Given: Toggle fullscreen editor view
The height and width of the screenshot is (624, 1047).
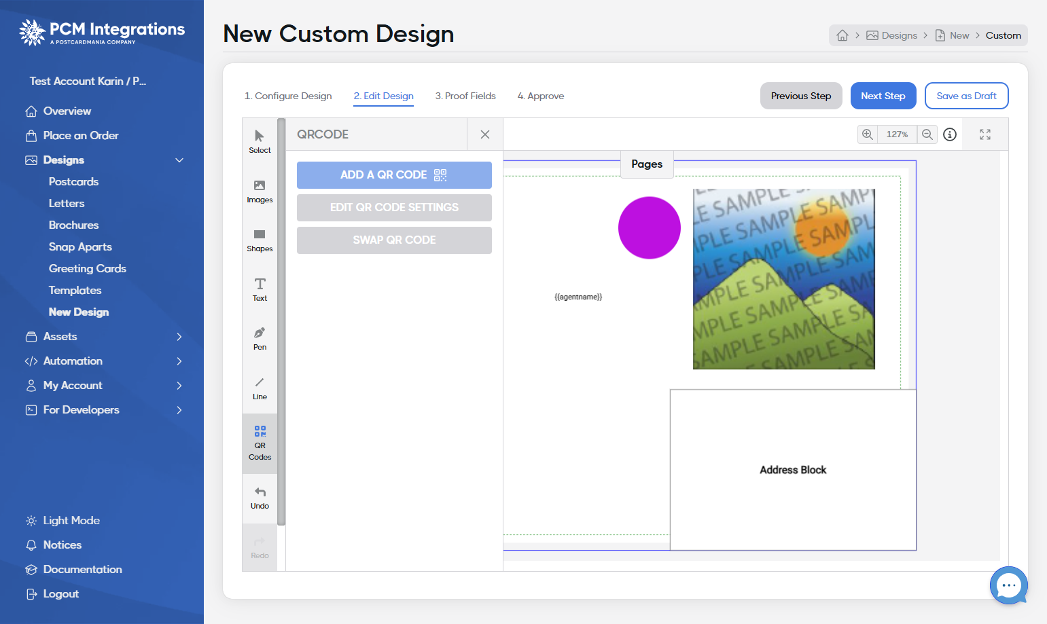Looking at the screenshot, I should point(985,134).
